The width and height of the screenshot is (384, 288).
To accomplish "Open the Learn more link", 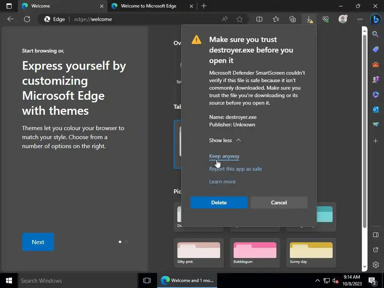I will (x=222, y=182).
